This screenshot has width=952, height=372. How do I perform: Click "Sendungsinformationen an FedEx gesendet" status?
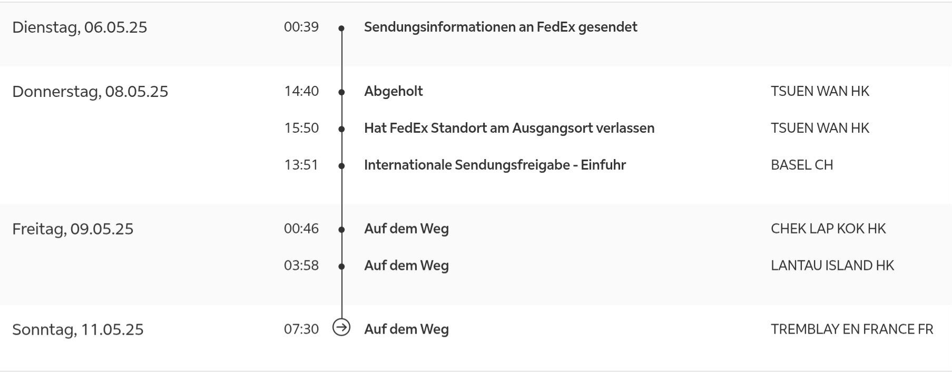(x=500, y=27)
